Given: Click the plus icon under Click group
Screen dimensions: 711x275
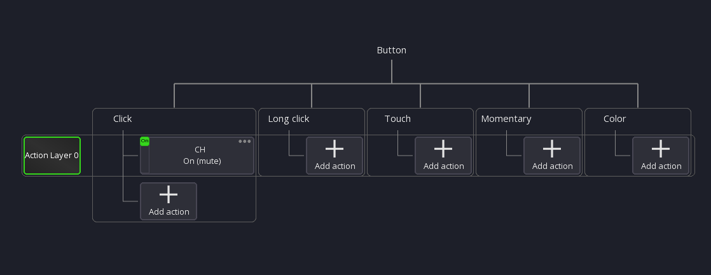Looking at the screenshot, I should coord(169,194).
